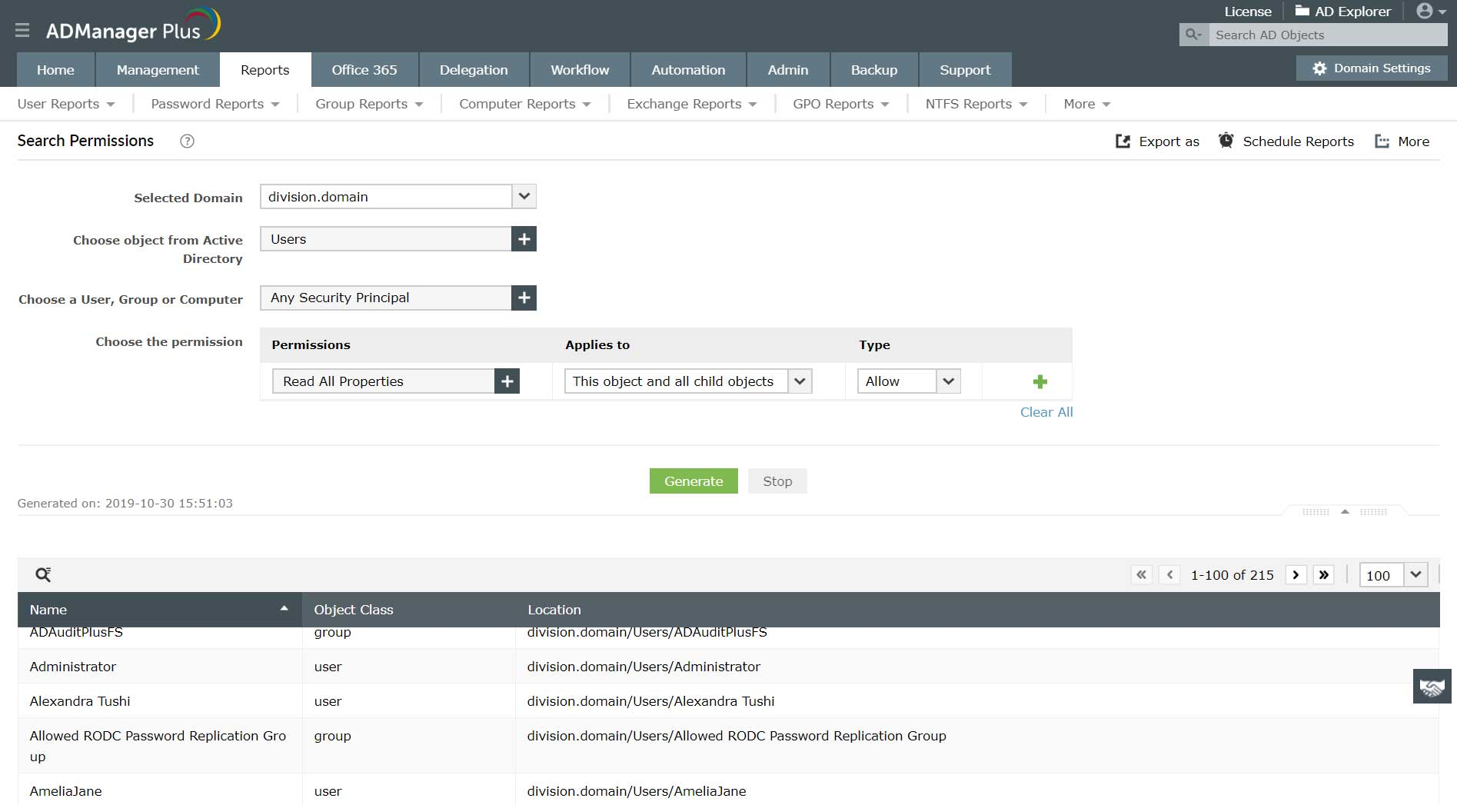
Task: Click plus beside Any Security Principal
Action: point(524,298)
